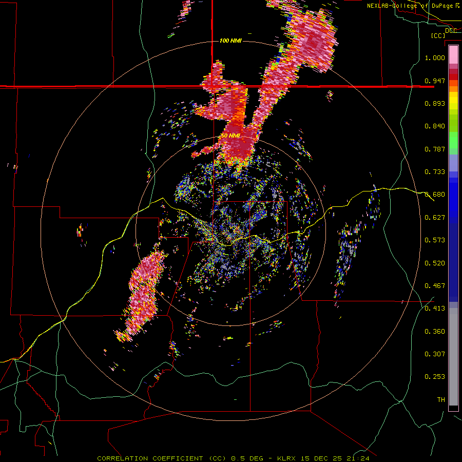This screenshot has height=462, width=462.
Task: Select the 0.893 color scale label
Action: (x=435, y=103)
